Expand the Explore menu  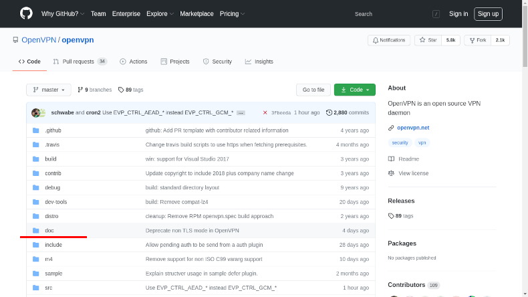click(x=160, y=14)
